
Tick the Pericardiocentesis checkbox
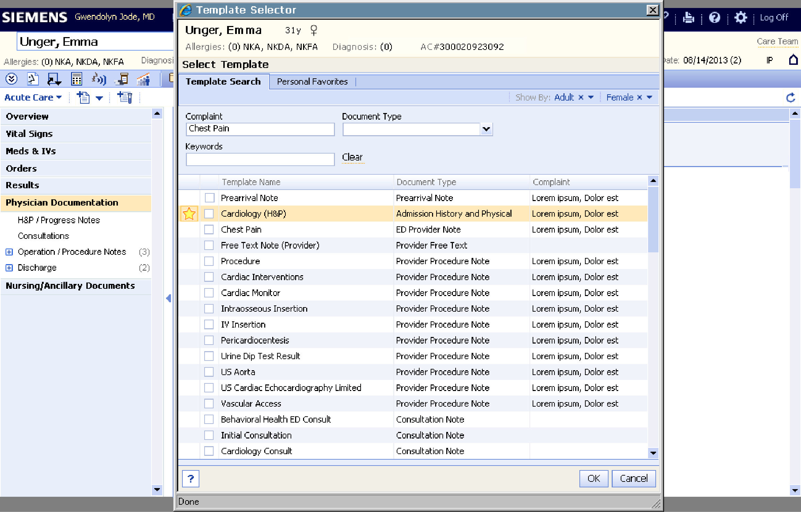point(209,340)
